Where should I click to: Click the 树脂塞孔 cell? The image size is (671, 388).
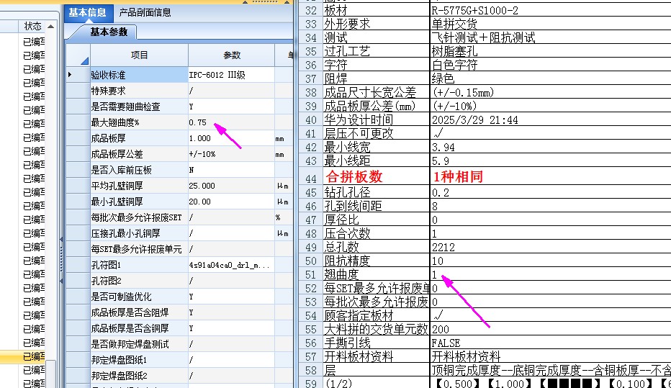(550, 51)
